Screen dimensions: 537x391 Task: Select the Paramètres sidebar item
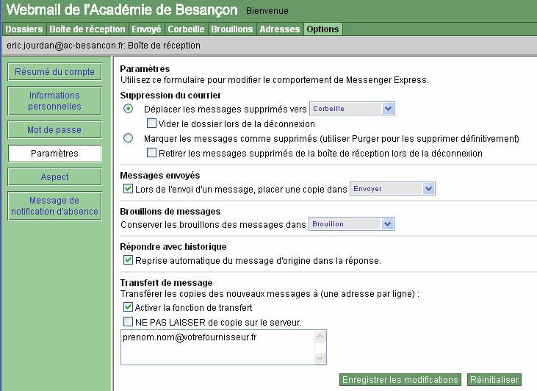[54, 153]
